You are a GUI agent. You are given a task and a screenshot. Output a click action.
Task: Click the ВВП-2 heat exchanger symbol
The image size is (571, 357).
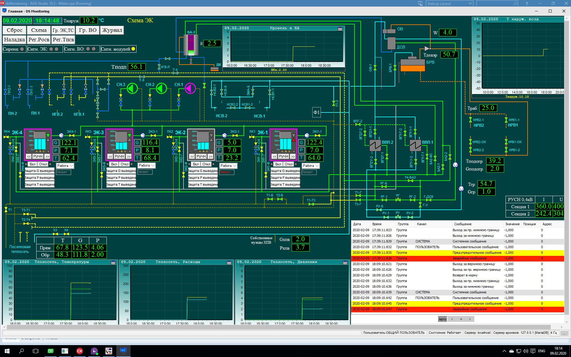(x=375, y=145)
